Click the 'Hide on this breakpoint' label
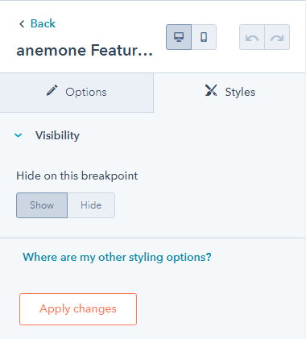Screen dimensions: 306x339 pyautogui.click(x=77, y=176)
